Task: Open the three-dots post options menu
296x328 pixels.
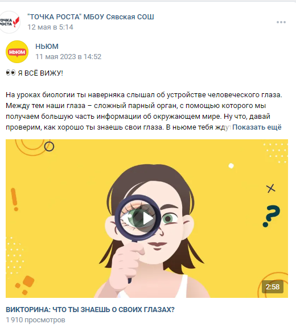Action: click(x=281, y=22)
